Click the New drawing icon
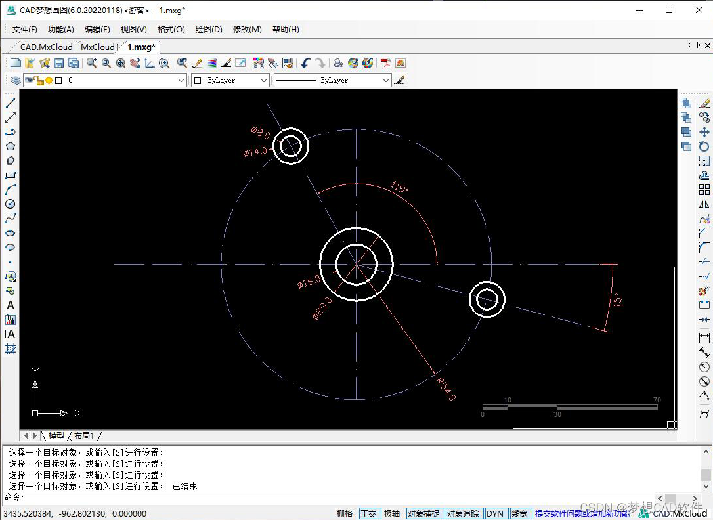The height and width of the screenshot is (520, 713). click(x=16, y=63)
